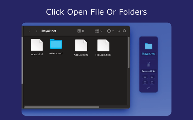The image size is (193, 120).
Task: Select the FileLinks.html file icon
Action: click(x=103, y=45)
